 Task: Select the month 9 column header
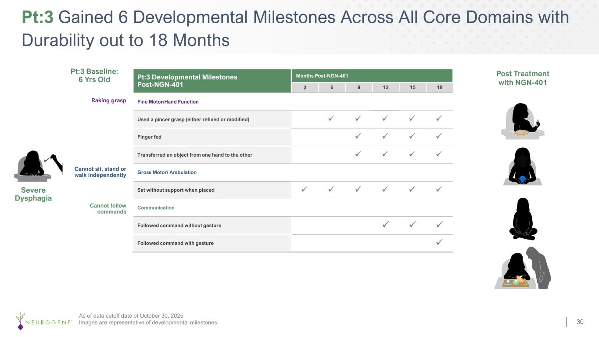pos(359,87)
